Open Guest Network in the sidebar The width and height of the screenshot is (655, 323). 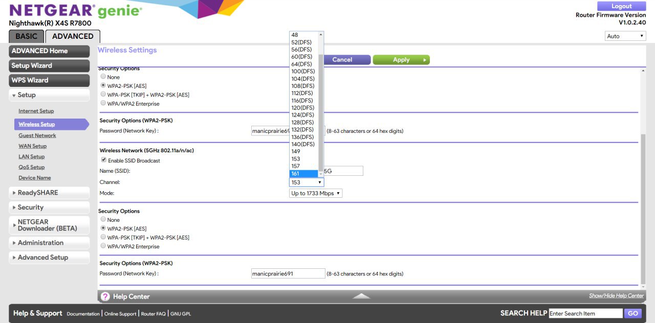pos(37,135)
